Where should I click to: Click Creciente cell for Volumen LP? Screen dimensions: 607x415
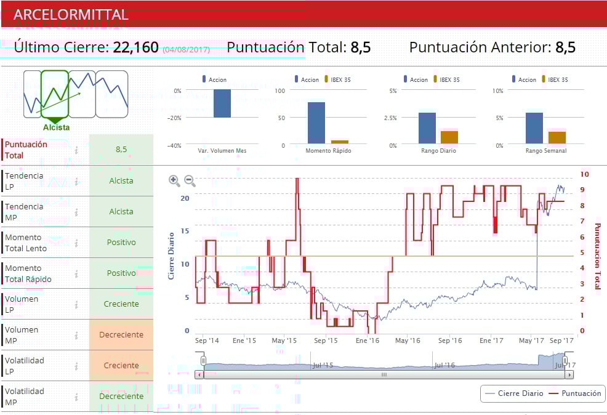tap(121, 304)
